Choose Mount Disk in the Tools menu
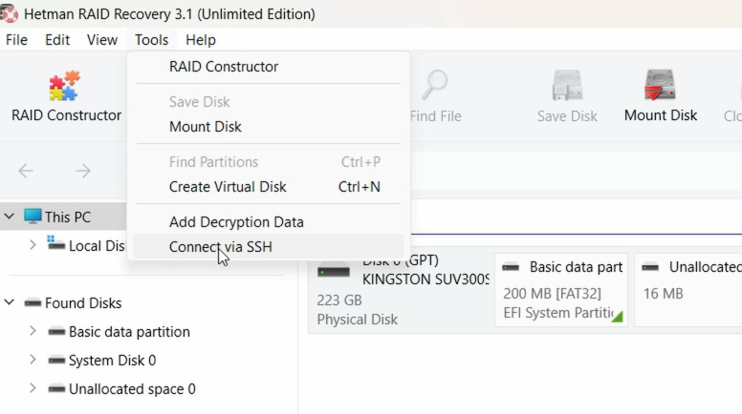 point(268,127)
